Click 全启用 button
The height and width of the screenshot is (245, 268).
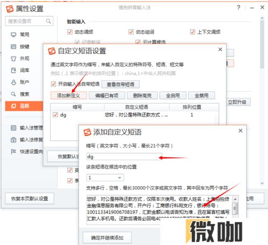(x=173, y=96)
